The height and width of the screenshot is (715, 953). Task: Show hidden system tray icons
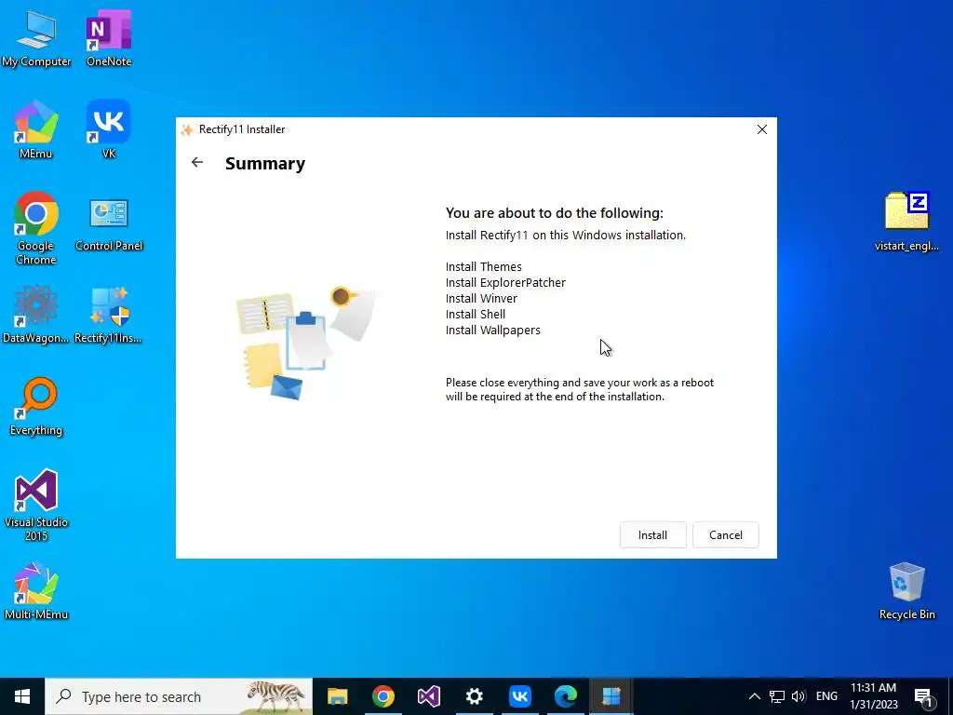(x=754, y=696)
